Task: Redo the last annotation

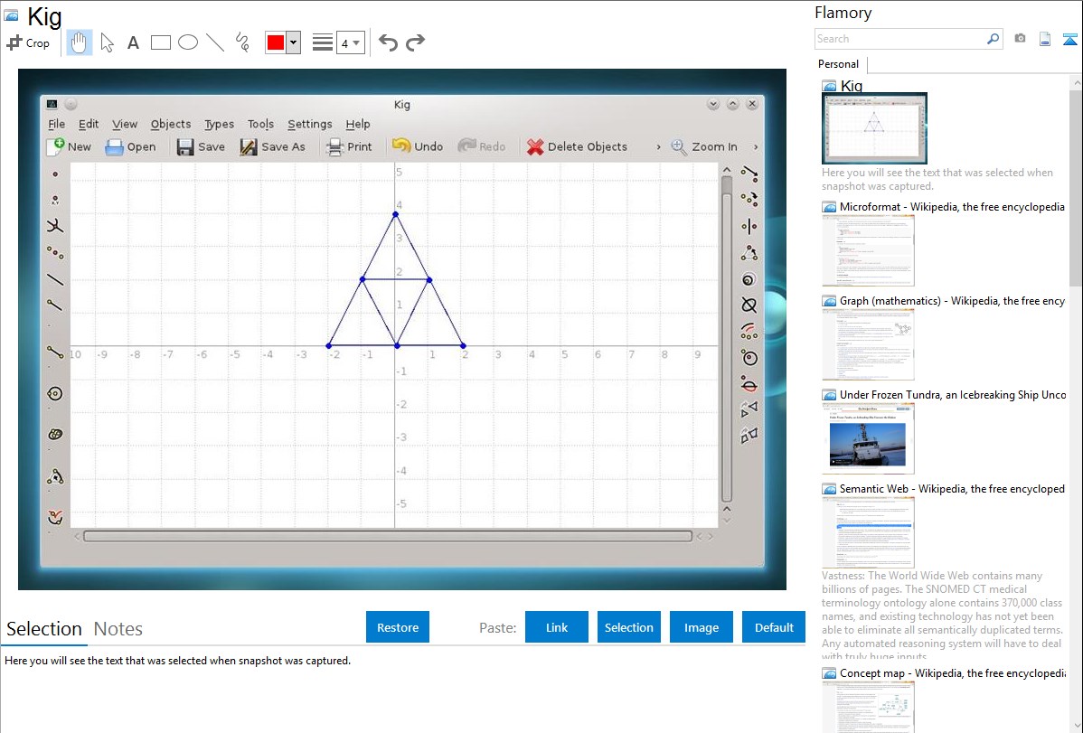Action: click(x=415, y=42)
